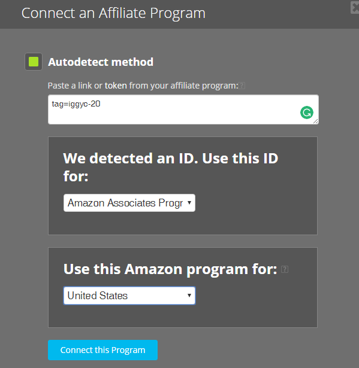The height and width of the screenshot is (368, 359).
Task: Open the Amazon Associates Program dropdown
Action: 129,203
